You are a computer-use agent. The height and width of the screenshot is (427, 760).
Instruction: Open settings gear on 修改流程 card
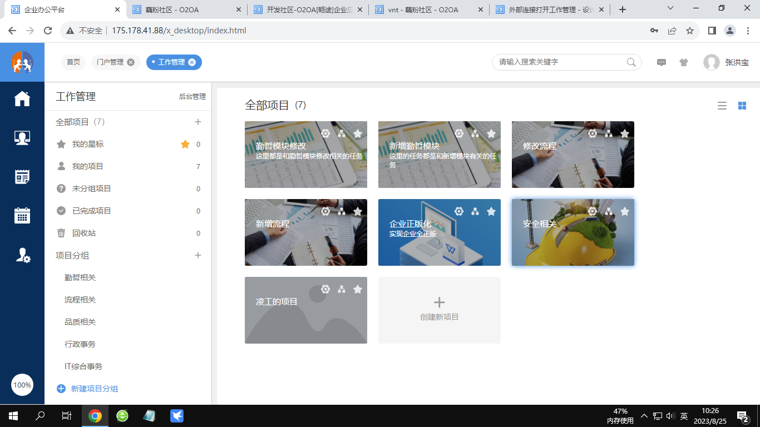[593, 133]
